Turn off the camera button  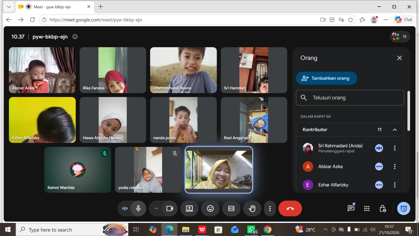click(x=170, y=208)
